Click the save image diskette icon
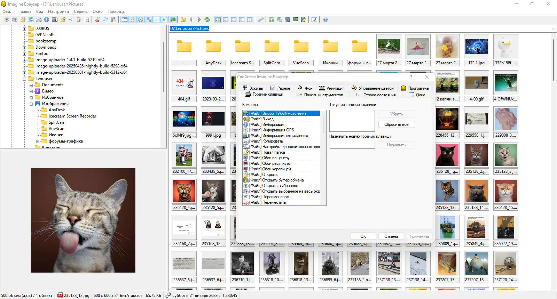 click(x=31, y=19)
